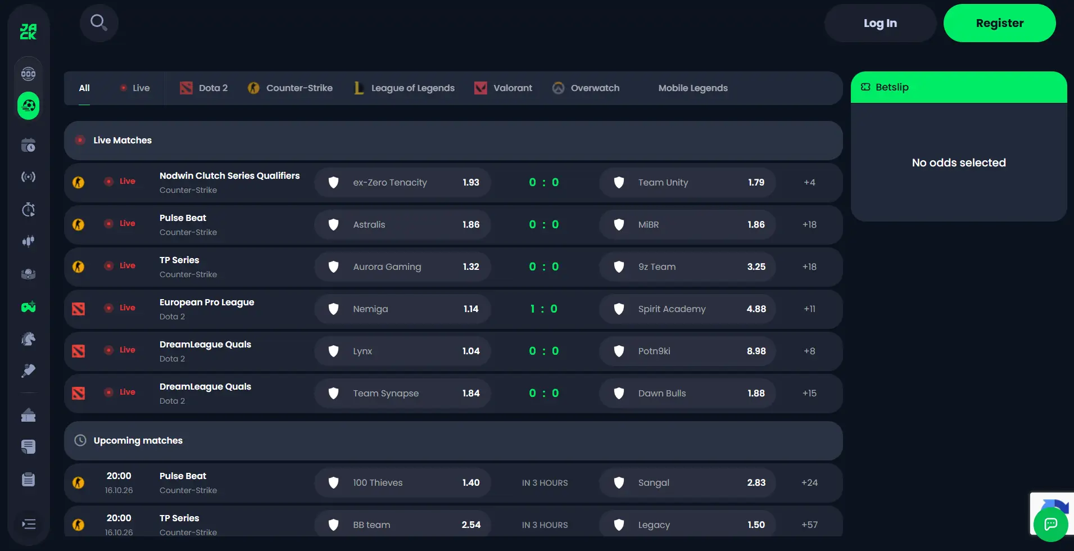Image resolution: width=1074 pixels, height=551 pixels.
Task: Open the scroll document sidebar icon
Action: coord(28,447)
